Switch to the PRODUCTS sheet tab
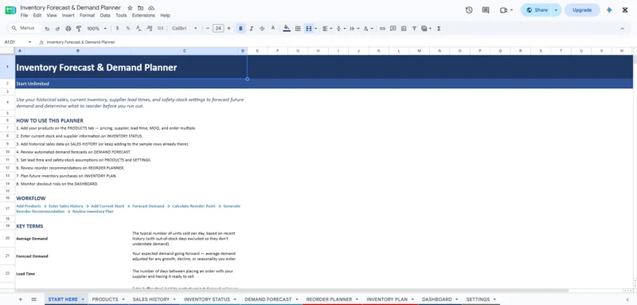This screenshot has height=305, width=637. [105, 299]
